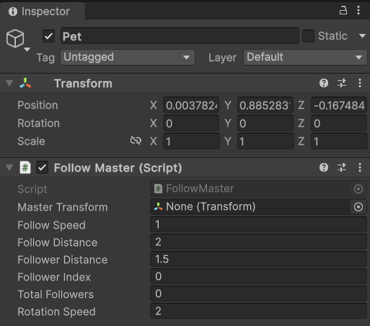Screen dimensions: 370x326
Task: Open the Tag dropdown showing Untagged
Action: click(128, 58)
